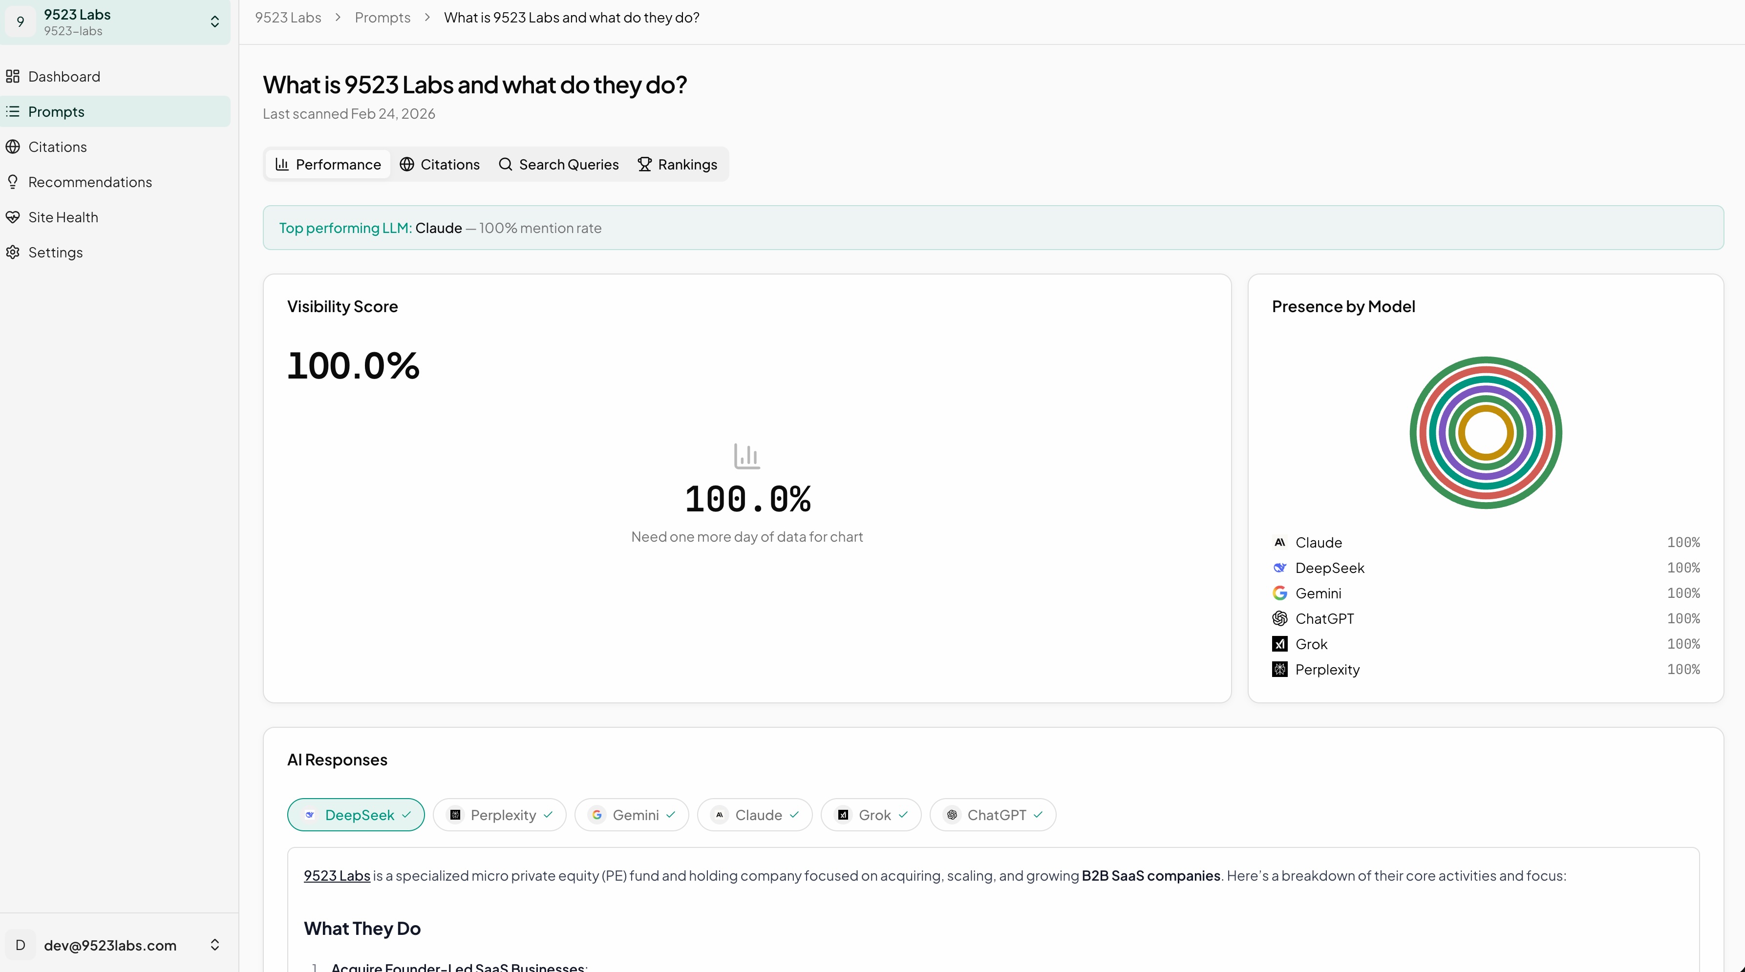
Task: Select the ChatGPT response chip
Action: pyautogui.click(x=992, y=815)
